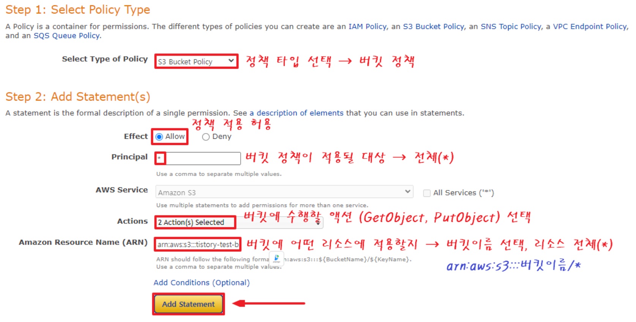Image resolution: width=636 pixels, height=322 pixels.
Task: Click the Amazon Resource Name (ARN) field
Action: pyautogui.click(x=198, y=245)
